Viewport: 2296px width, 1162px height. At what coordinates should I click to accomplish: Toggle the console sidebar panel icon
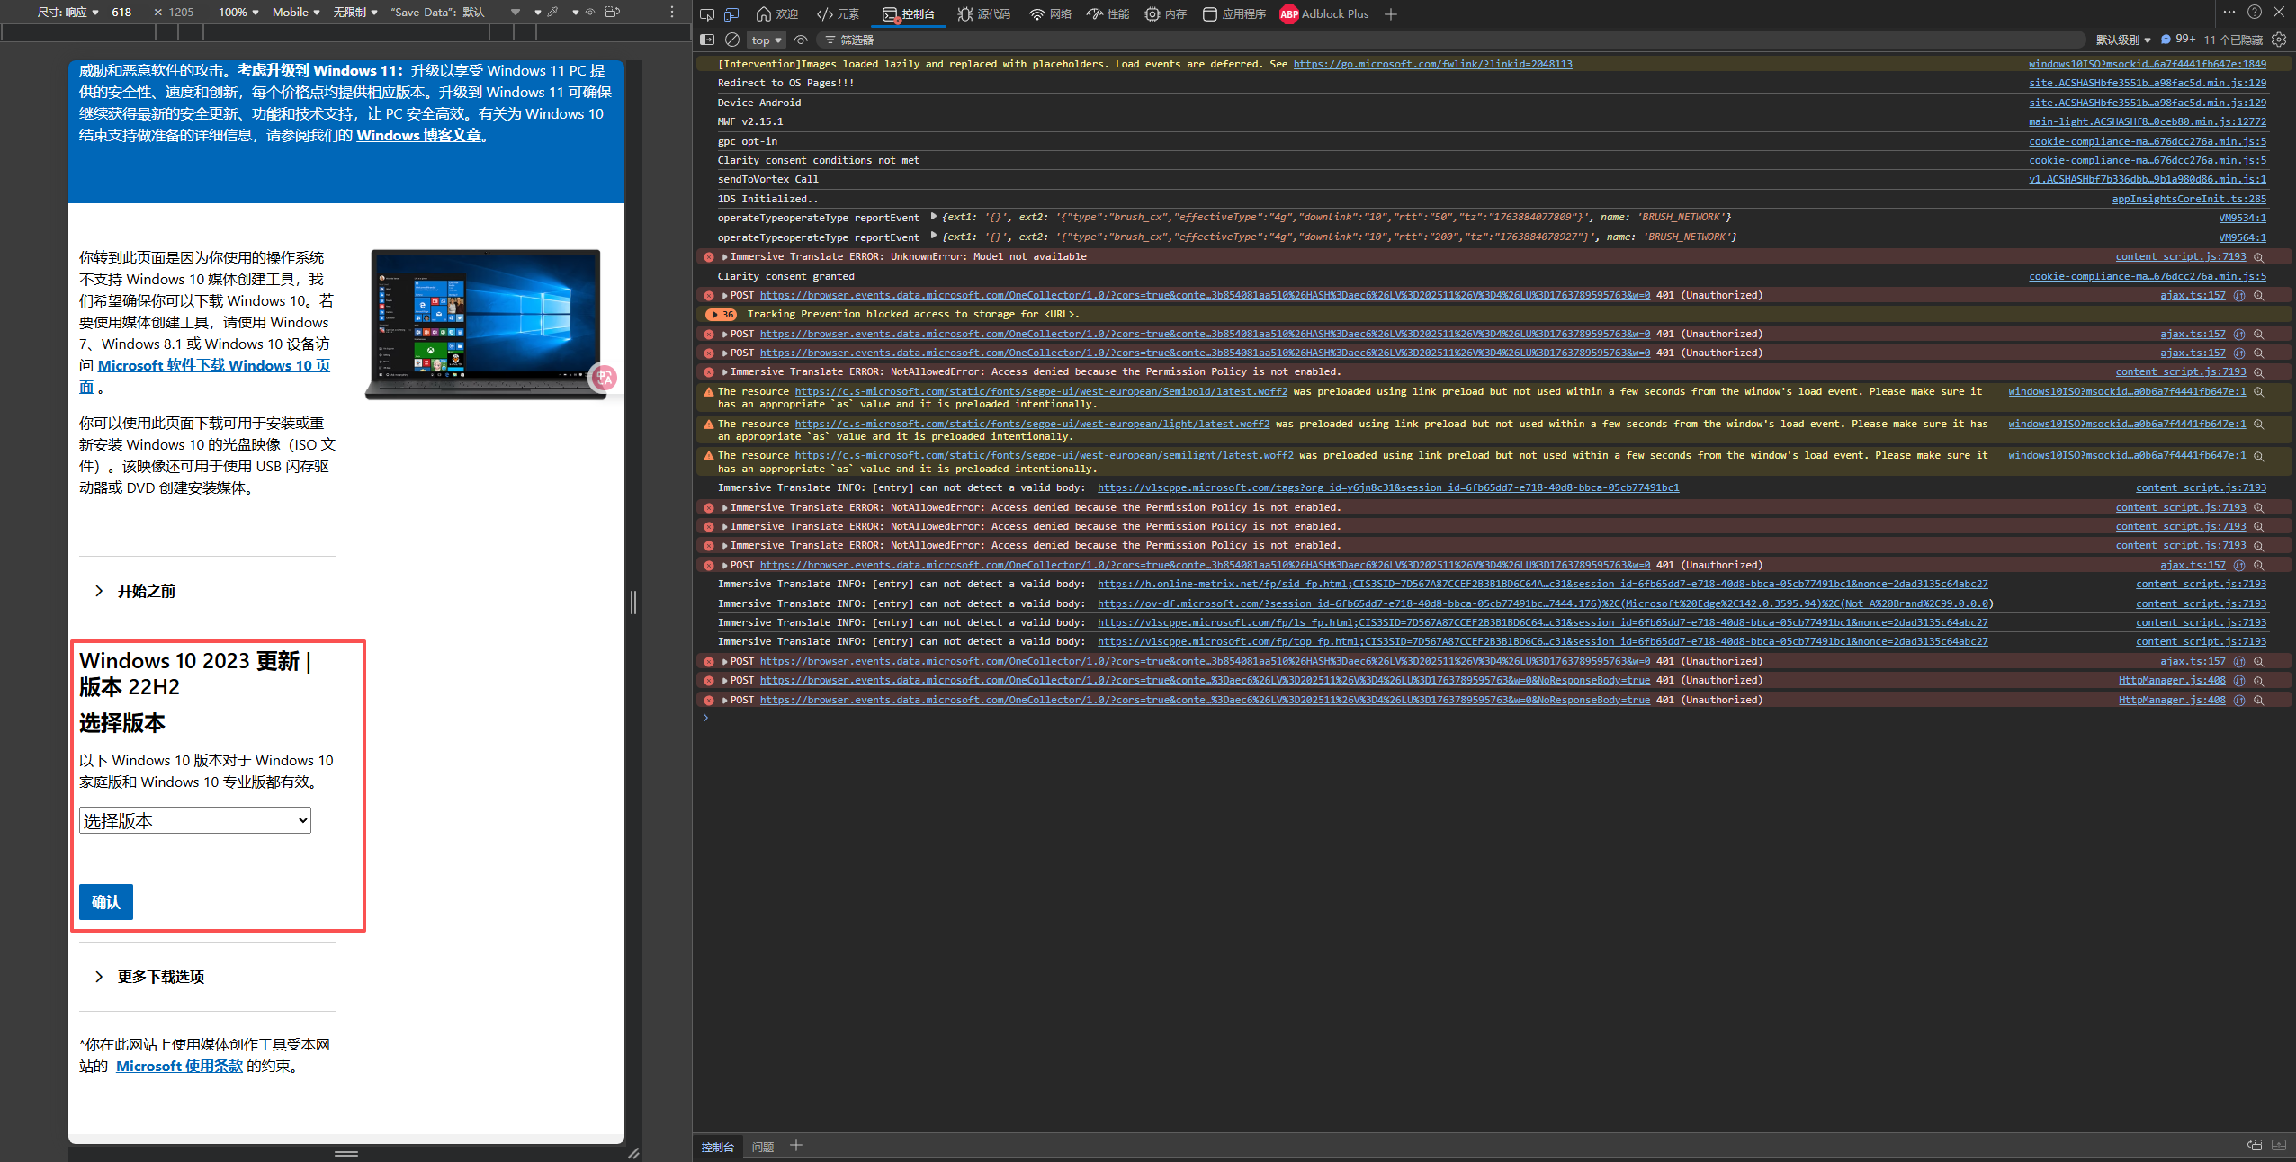pyautogui.click(x=707, y=40)
